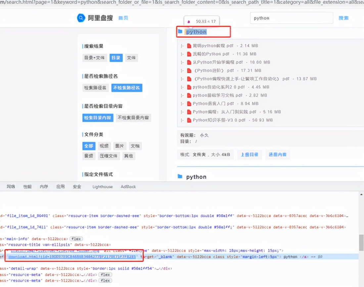Choose the 压缩文件 file category
The image size is (364, 287).
[x=109, y=156]
